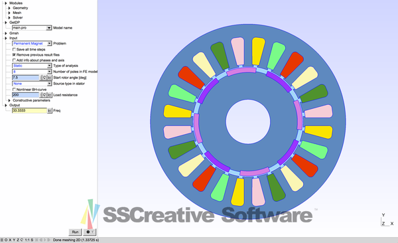Click the Run button
The image size is (398, 243).
(x=75, y=232)
